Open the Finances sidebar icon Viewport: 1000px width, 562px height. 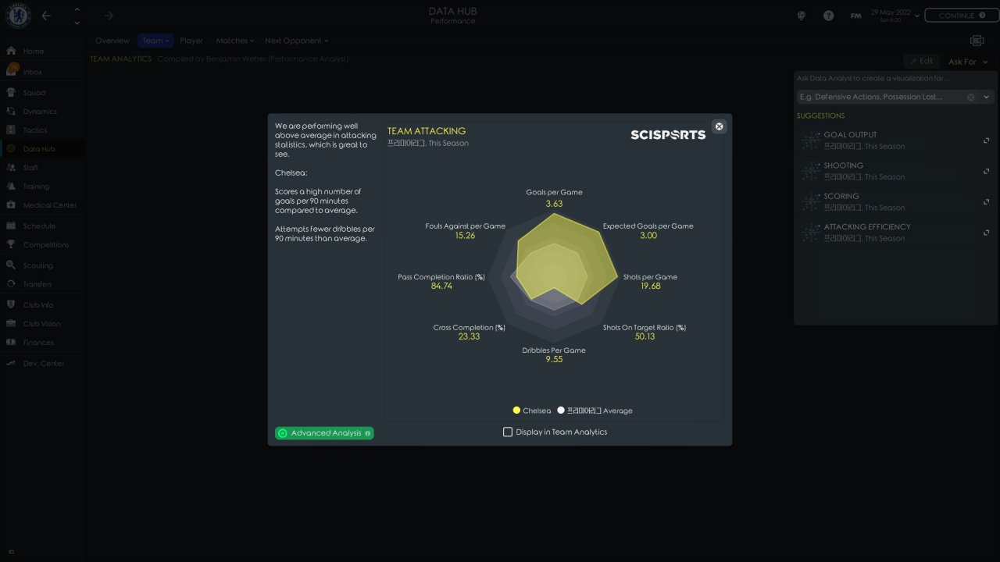point(11,342)
